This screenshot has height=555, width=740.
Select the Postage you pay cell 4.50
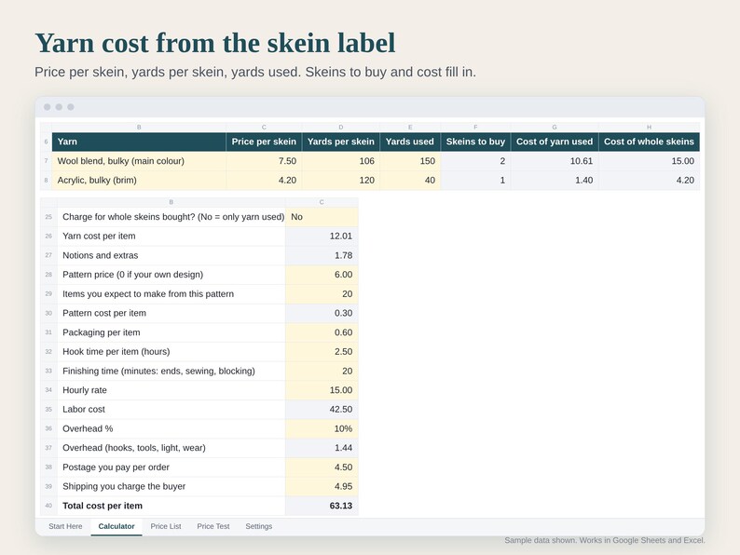(x=322, y=467)
